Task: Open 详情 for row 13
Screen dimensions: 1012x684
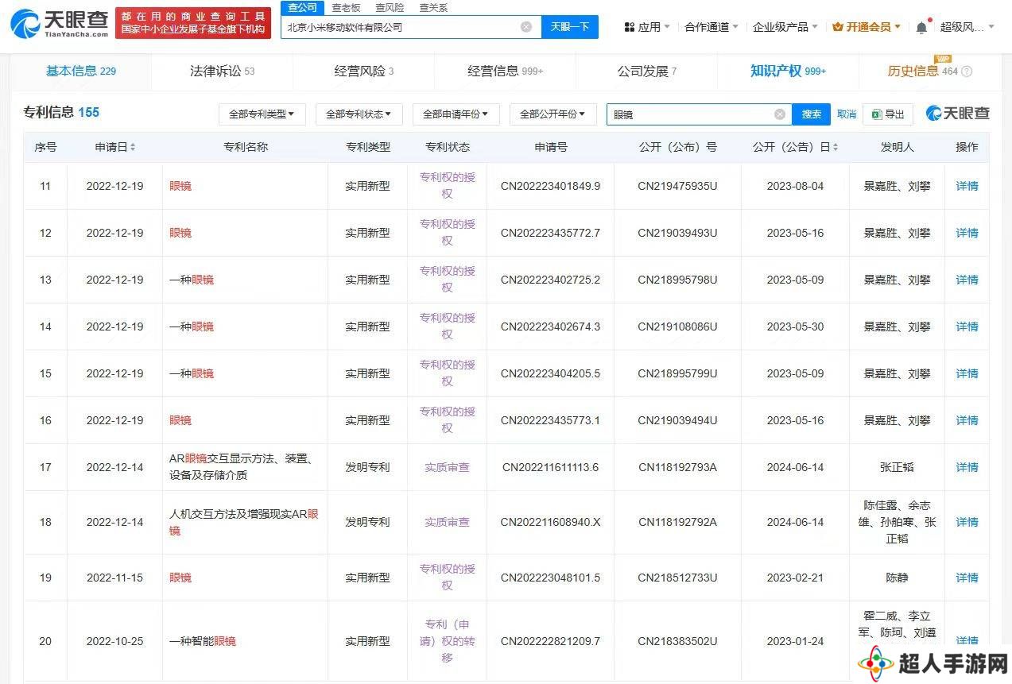Action: coord(967,280)
